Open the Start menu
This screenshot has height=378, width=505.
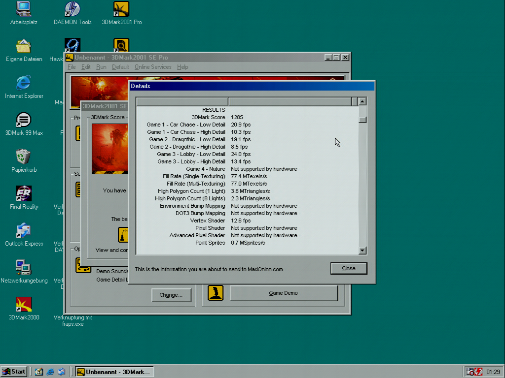14,372
